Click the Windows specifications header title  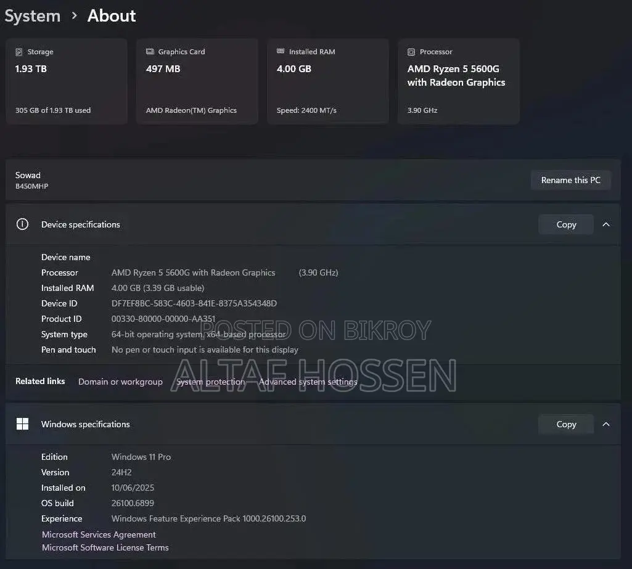click(86, 424)
